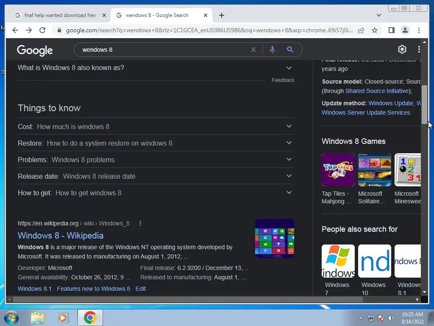Reload the current page
434x326 pixels.
[42, 30]
